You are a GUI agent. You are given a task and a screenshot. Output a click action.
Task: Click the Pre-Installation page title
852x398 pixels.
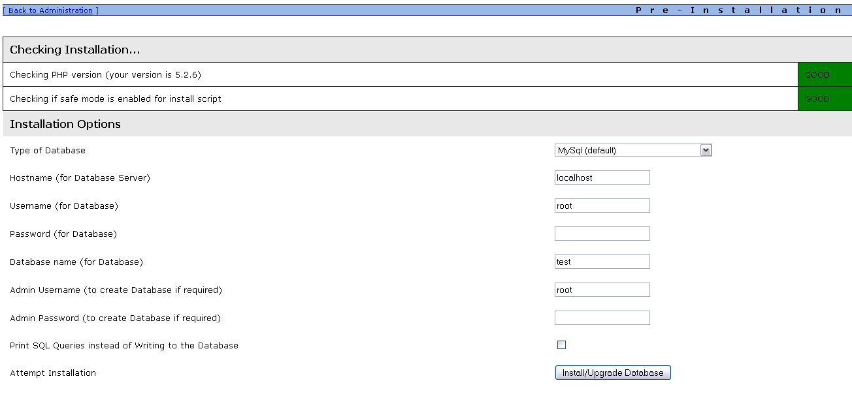(739, 10)
